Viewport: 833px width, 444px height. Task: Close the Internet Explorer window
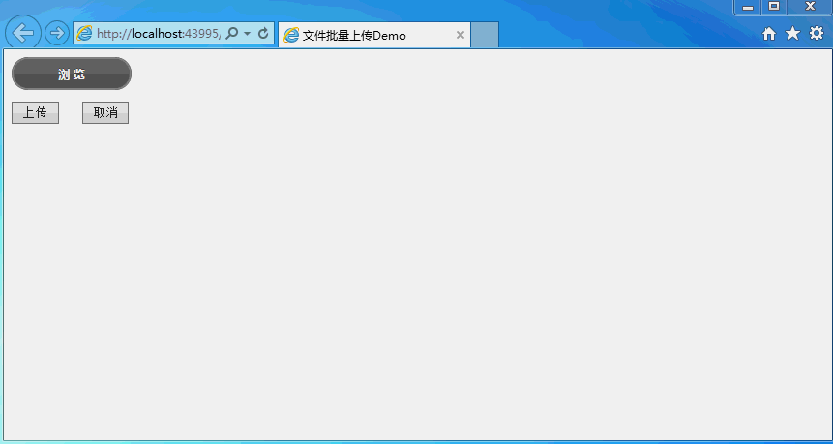click(810, 7)
